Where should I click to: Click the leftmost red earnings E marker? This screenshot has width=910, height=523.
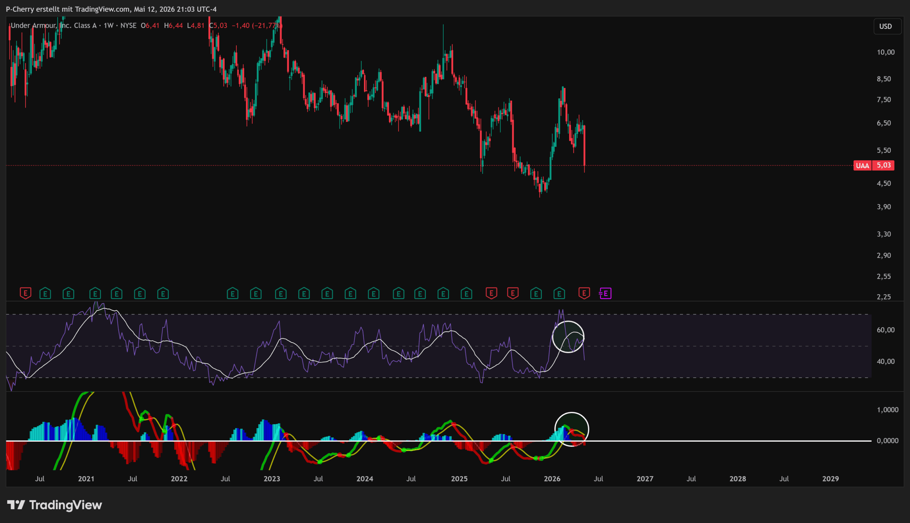26,293
